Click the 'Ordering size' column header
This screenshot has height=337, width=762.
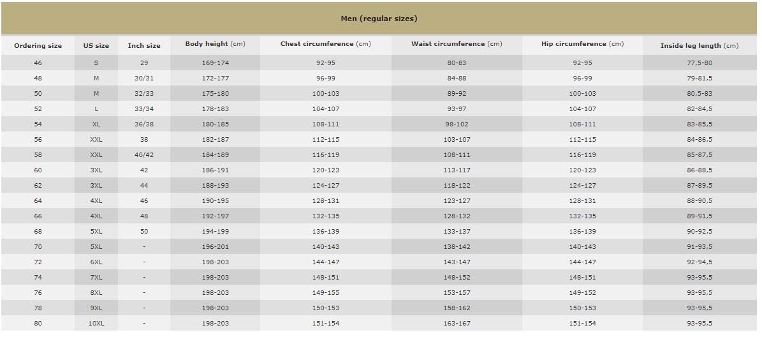tap(38, 46)
